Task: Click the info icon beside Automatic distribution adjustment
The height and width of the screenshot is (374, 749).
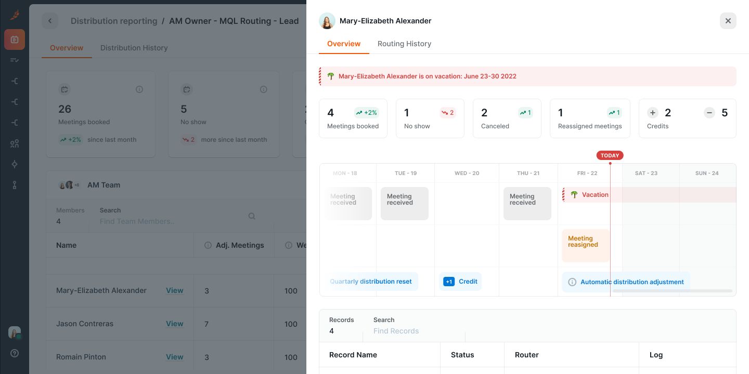Action: coord(572,282)
